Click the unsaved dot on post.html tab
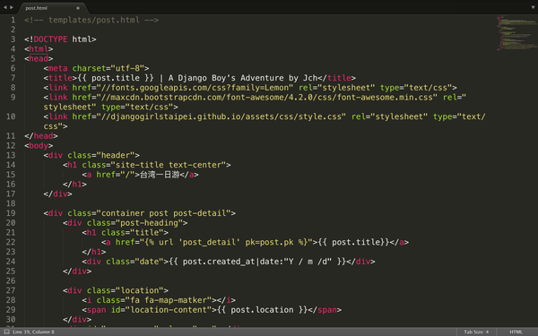Screen dimensions: 538x336 pos(78,8)
